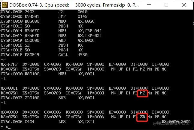Click the IP=0006 register value
The height and width of the screenshot is (130, 194).
(96, 117)
